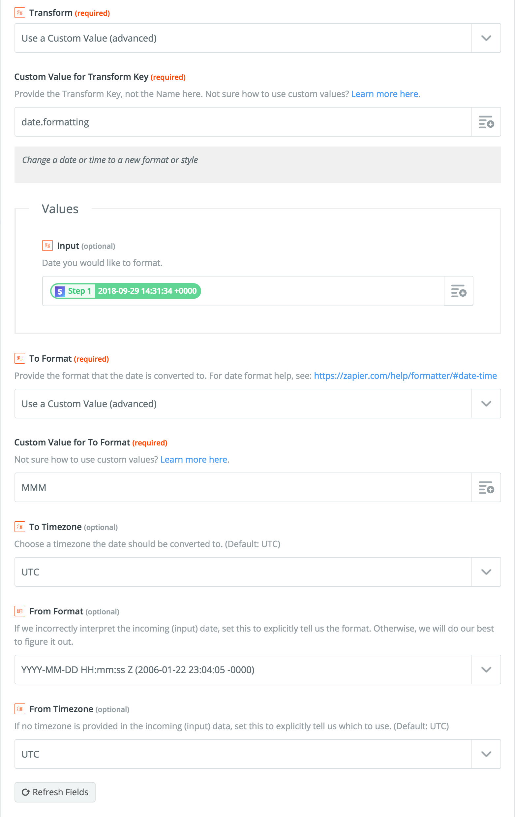Expand the To Format dropdown
Image resolution: width=515 pixels, height=817 pixels.
(258, 404)
